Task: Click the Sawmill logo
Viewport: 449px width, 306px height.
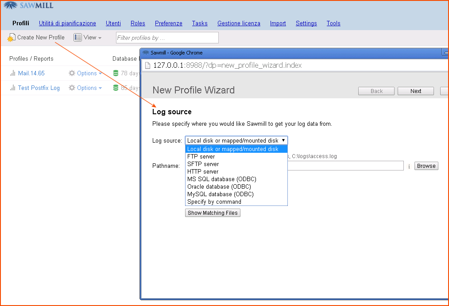Action: [28, 5]
